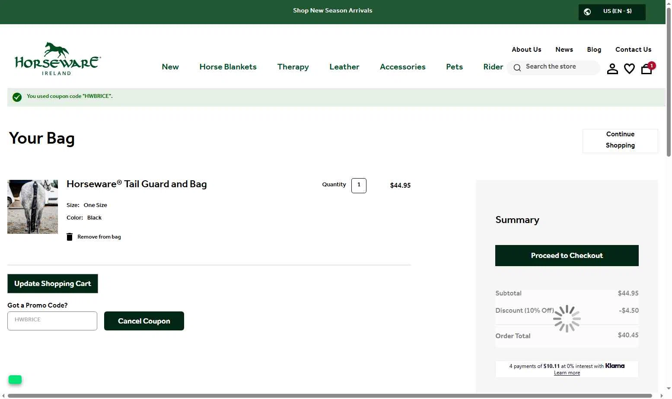Open the US (EN - $) region selector
This screenshot has width=672, height=399.
pyautogui.click(x=612, y=12)
